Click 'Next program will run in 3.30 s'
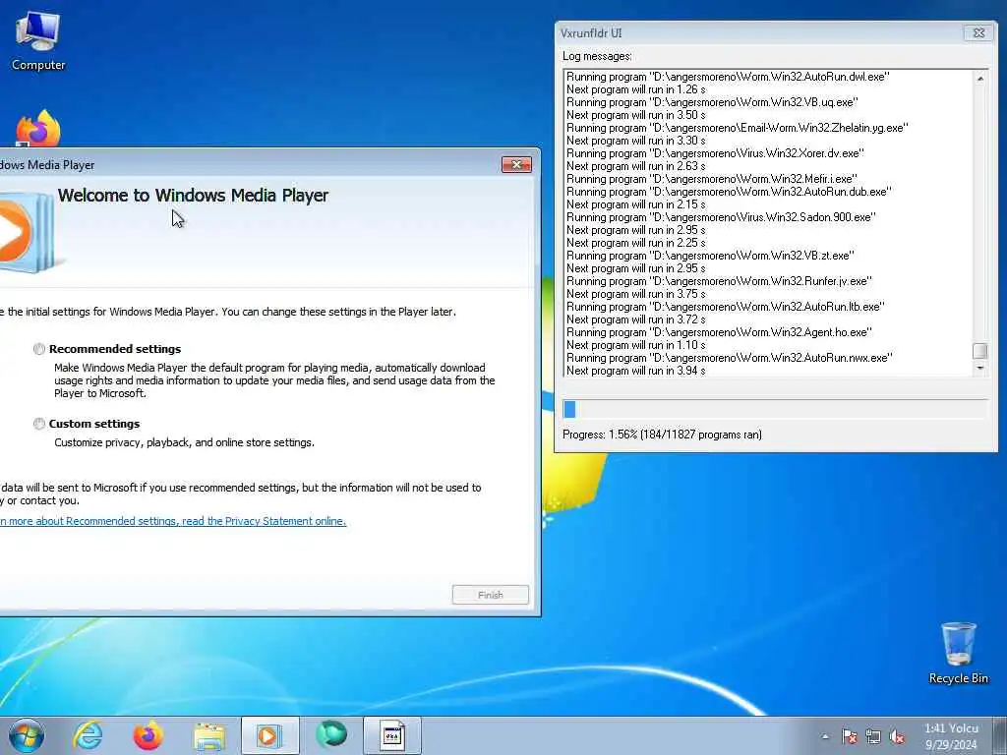Image resolution: width=1007 pixels, height=755 pixels. [636, 141]
